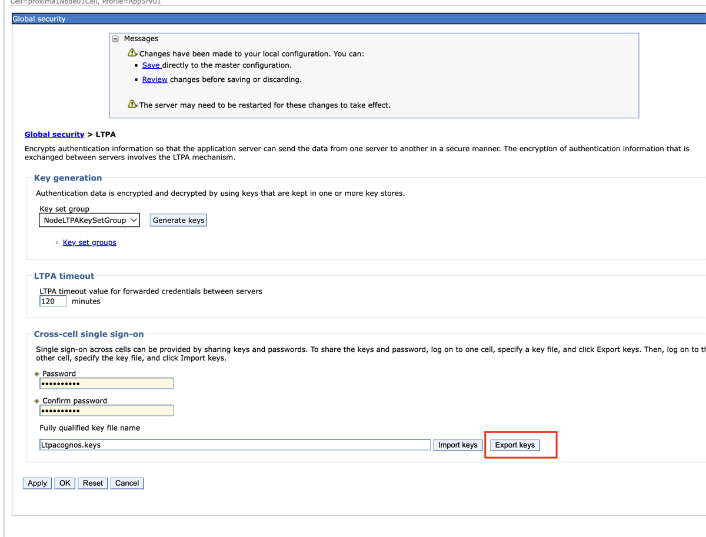Screen dimensions: 706x537
Task: Click into the Confirm password field
Action: point(106,411)
